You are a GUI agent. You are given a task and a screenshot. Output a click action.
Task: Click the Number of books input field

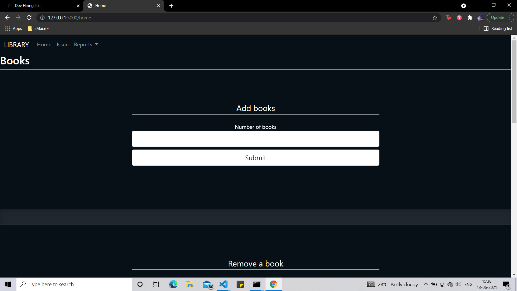click(255, 139)
